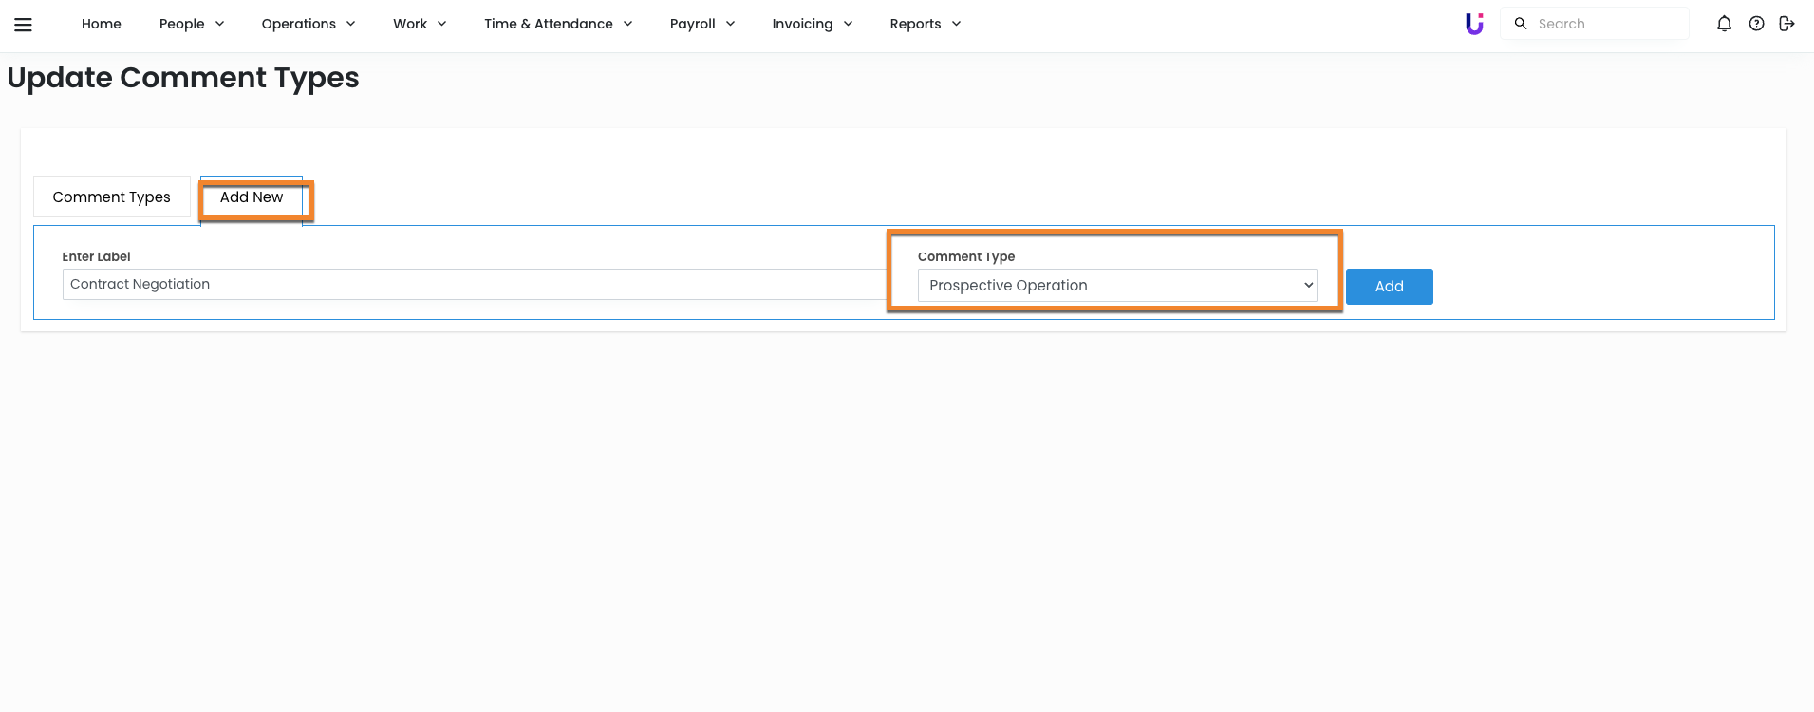Go to the Home page
The width and height of the screenshot is (1814, 712).
(102, 24)
